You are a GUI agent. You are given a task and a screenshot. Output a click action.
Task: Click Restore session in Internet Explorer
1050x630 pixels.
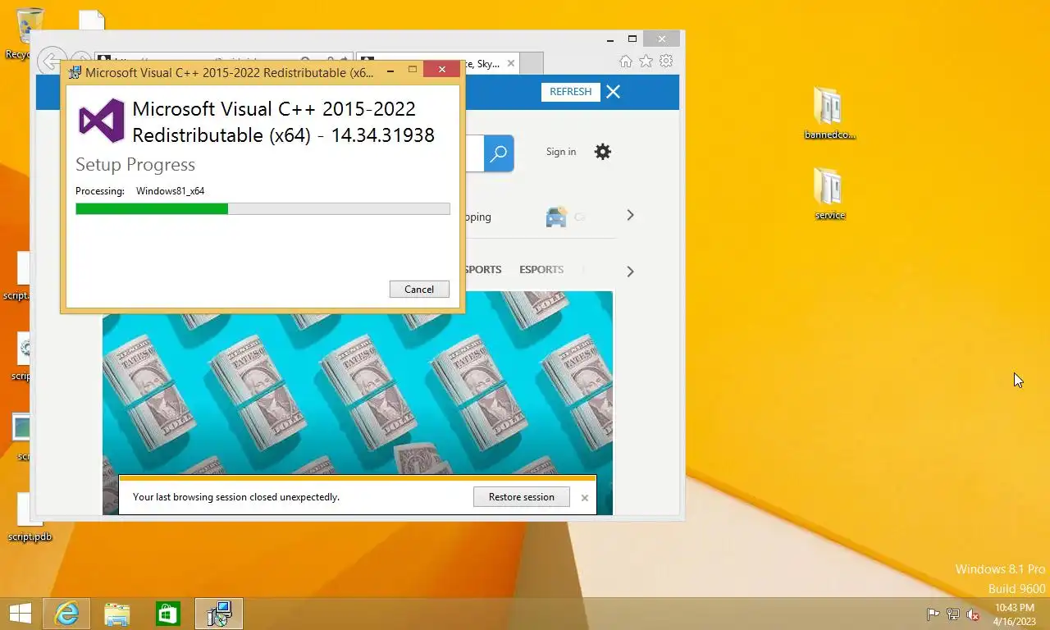[x=521, y=496]
